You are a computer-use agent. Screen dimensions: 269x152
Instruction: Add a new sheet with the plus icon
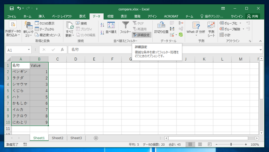point(96,138)
